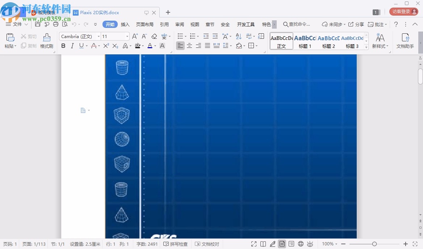
Task: Toggle bold formatting
Action: tap(63, 46)
